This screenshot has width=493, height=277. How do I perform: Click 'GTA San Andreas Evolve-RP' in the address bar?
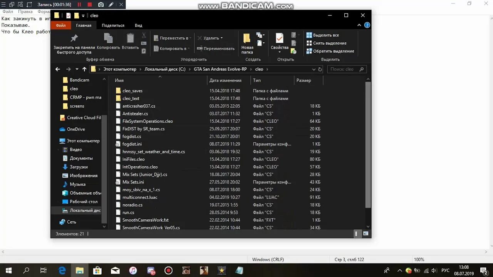pos(220,69)
